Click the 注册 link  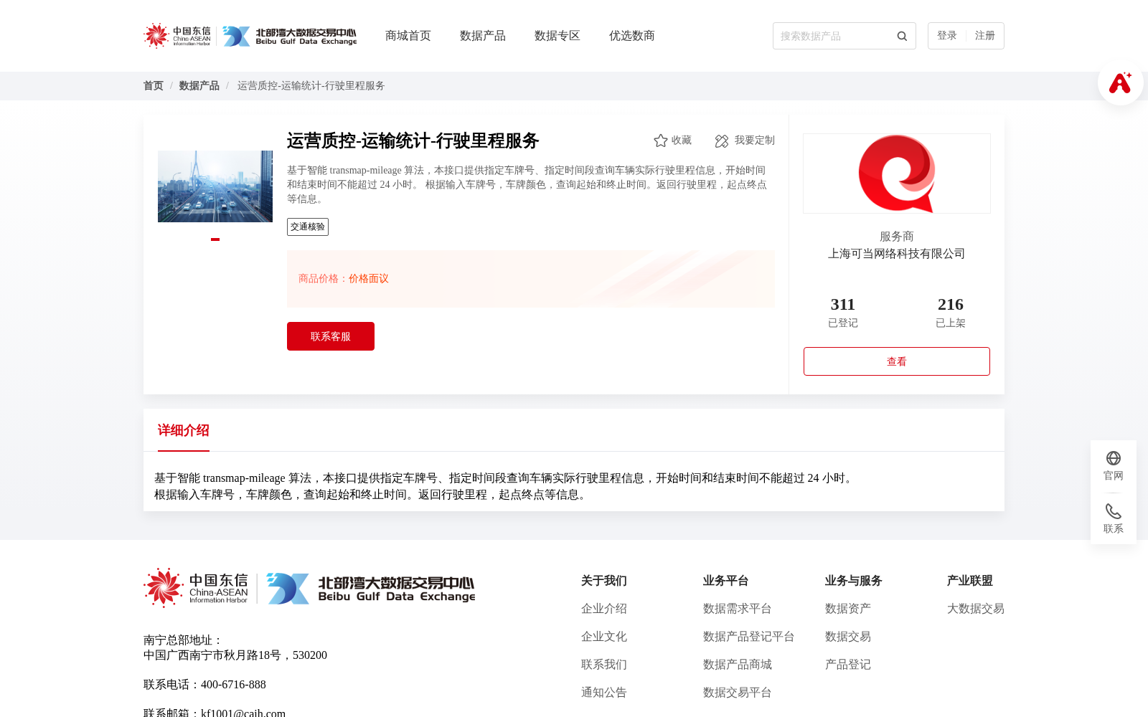[985, 36]
